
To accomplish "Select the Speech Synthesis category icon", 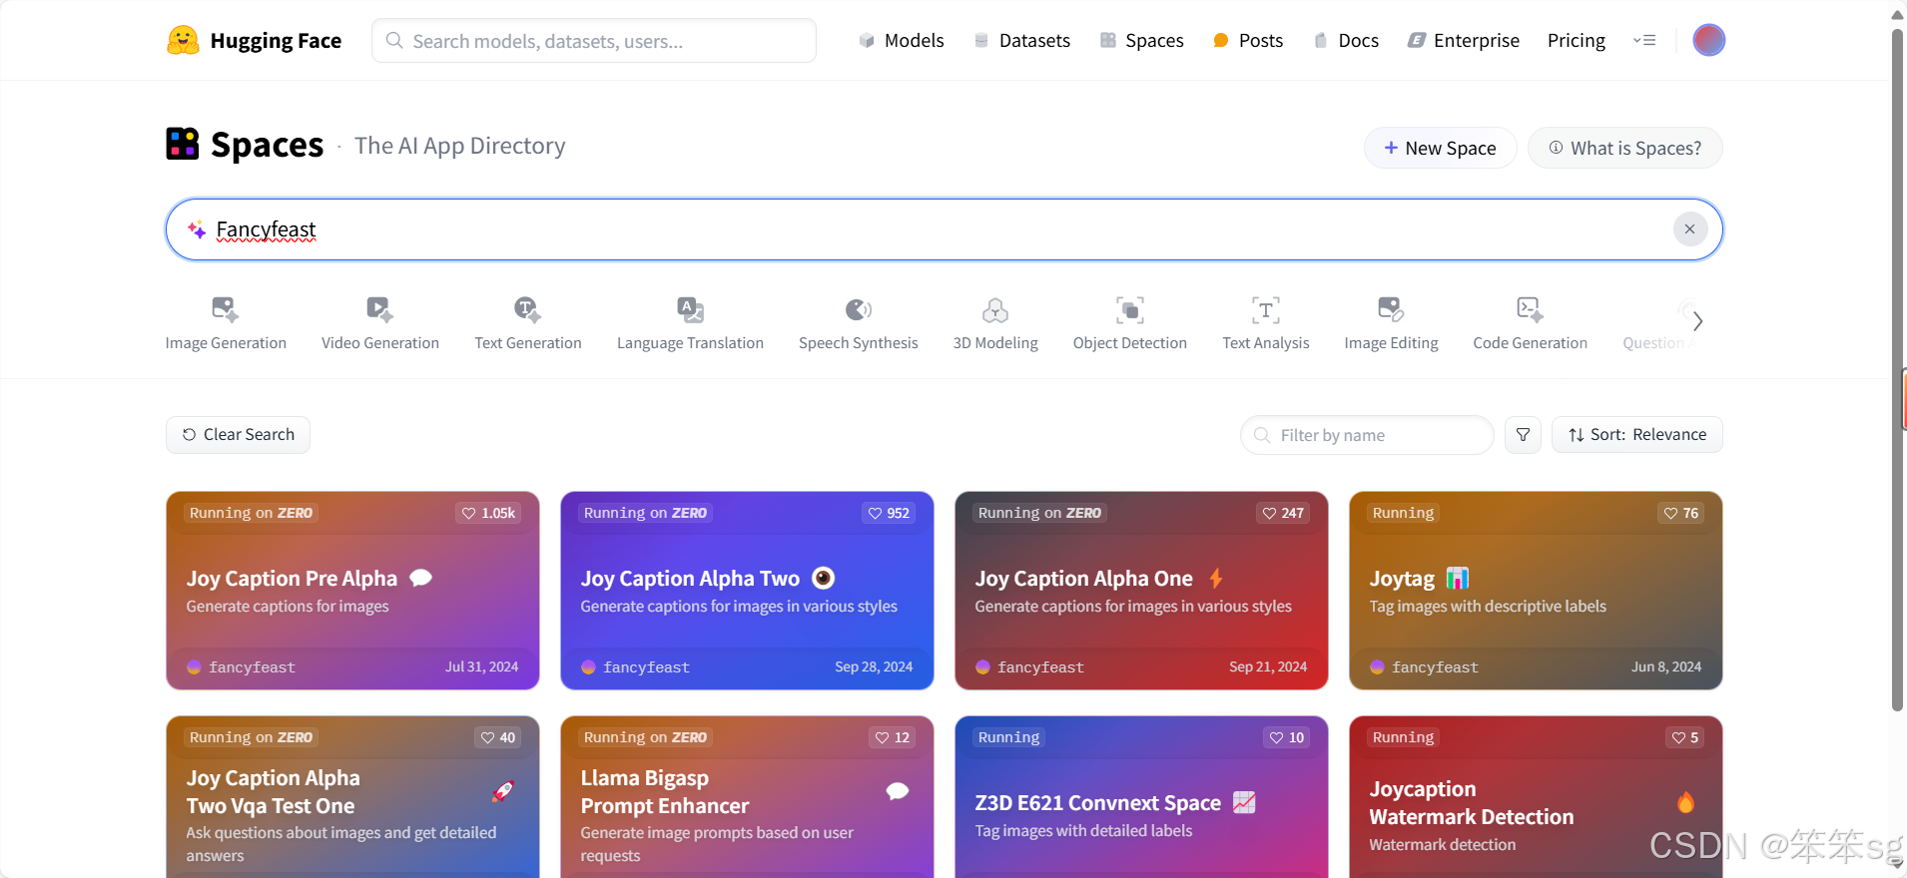I will (x=858, y=309).
